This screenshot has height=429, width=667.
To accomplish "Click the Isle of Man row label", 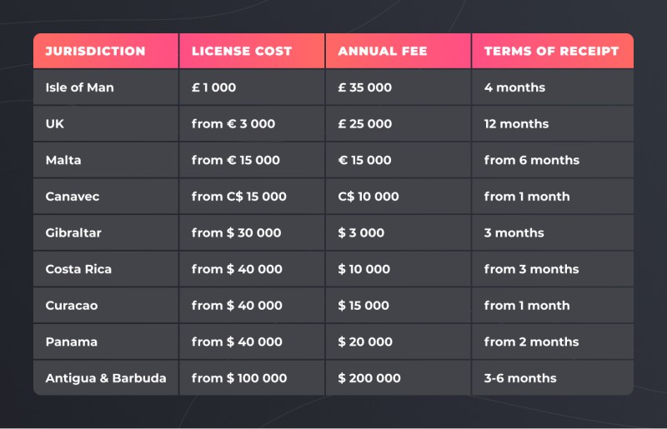I will tap(80, 87).
